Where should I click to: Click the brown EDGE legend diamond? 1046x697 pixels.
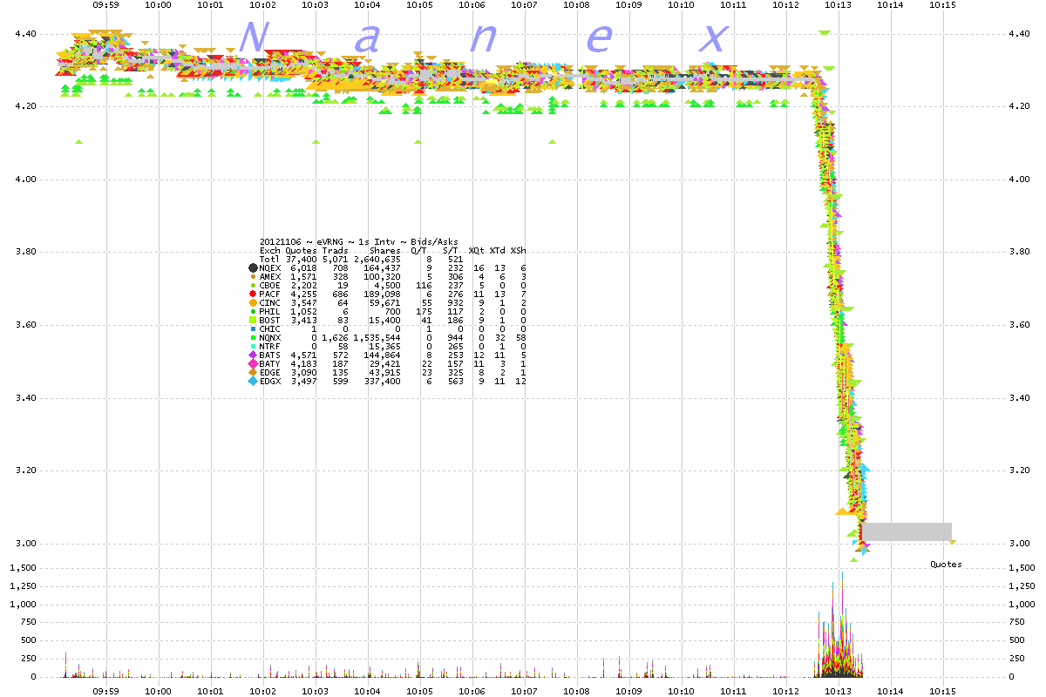click(x=253, y=372)
